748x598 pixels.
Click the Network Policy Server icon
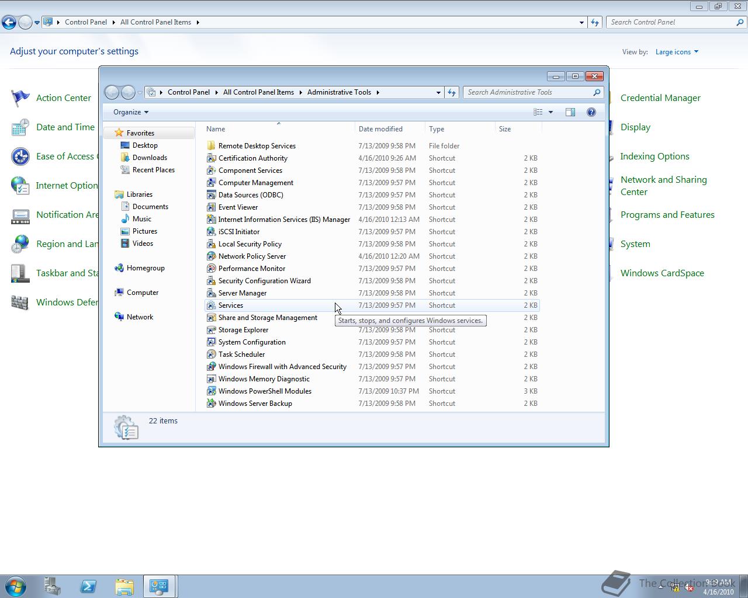point(212,256)
